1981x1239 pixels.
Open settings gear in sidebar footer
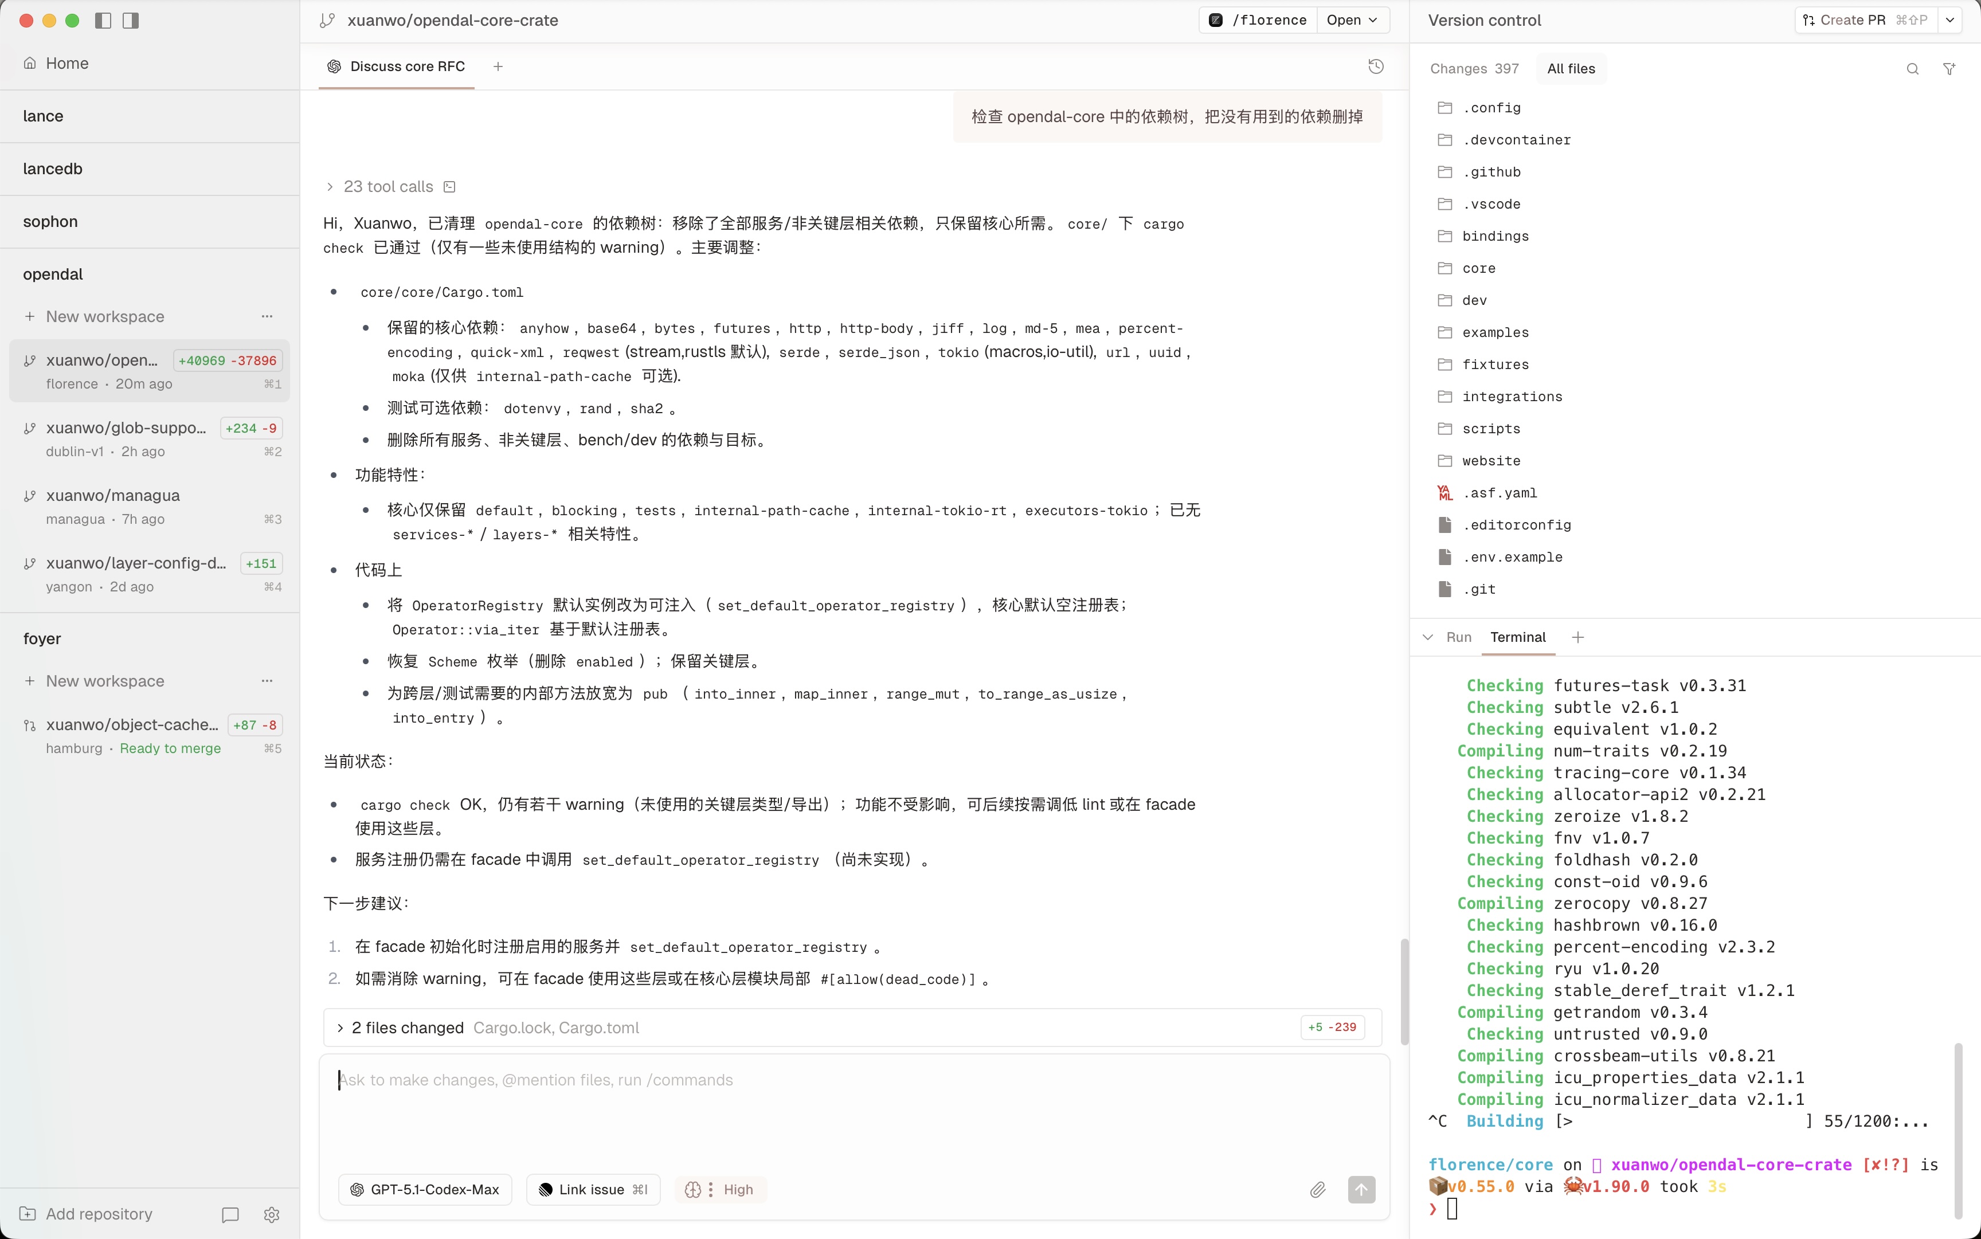(272, 1214)
